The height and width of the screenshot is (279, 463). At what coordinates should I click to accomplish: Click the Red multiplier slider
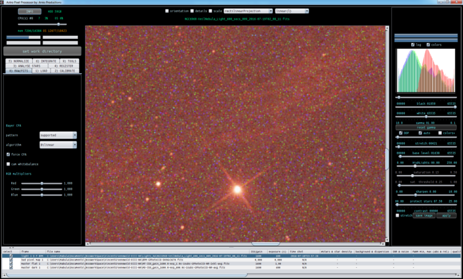(41, 183)
